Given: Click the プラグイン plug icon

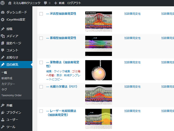Looking at the screenshot, I should point(3,112).
